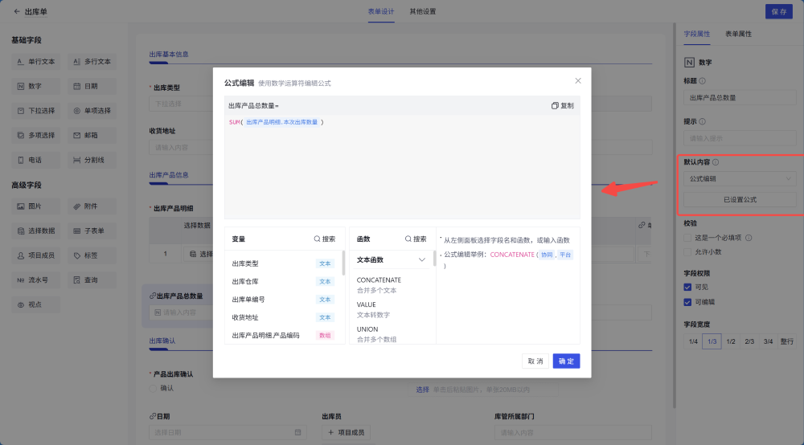The image size is (804, 445).
Task: Toggle the 这是一个必填项 checkbox
Action: [x=687, y=238]
